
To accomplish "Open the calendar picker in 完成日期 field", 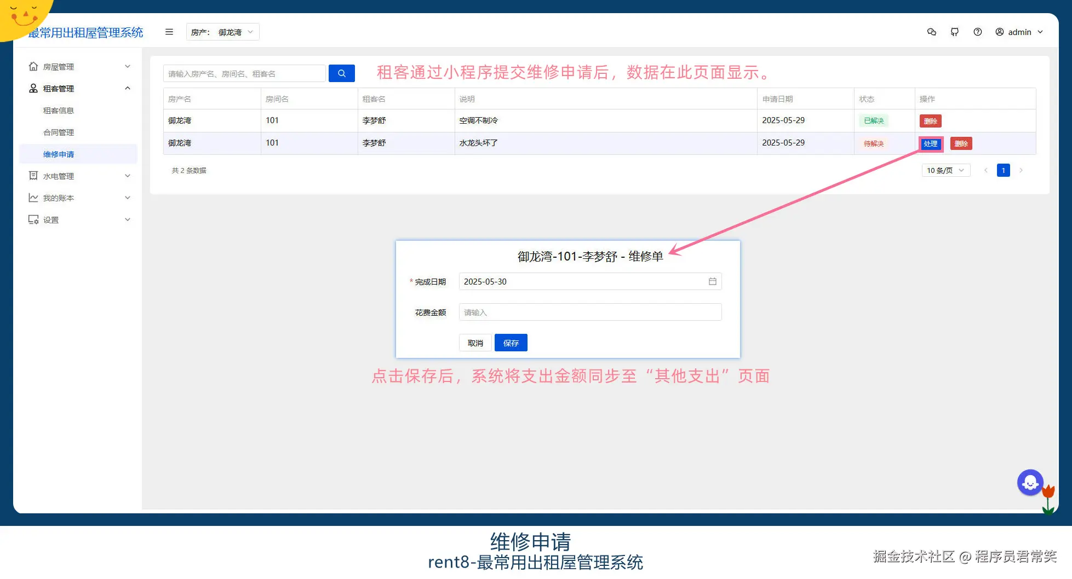I will tap(712, 281).
